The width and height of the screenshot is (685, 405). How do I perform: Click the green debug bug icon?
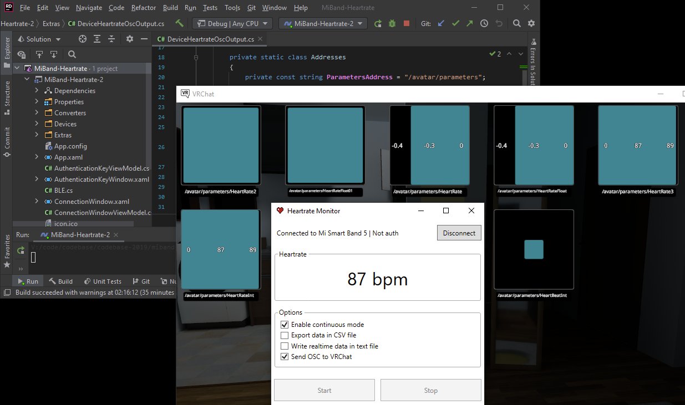coord(392,24)
